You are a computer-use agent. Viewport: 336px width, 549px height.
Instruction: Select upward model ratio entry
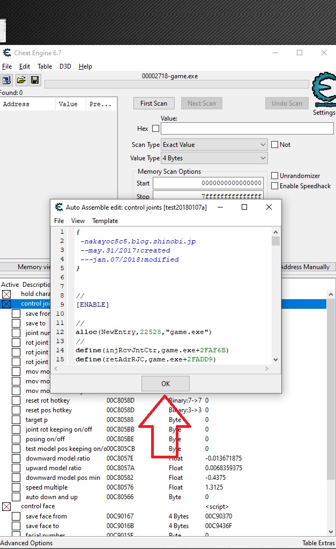[53, 468]
